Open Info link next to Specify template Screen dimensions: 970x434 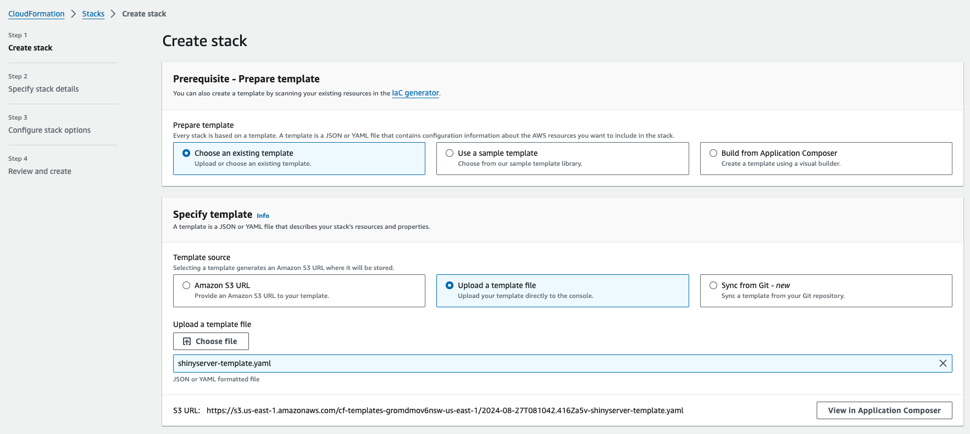263,216
